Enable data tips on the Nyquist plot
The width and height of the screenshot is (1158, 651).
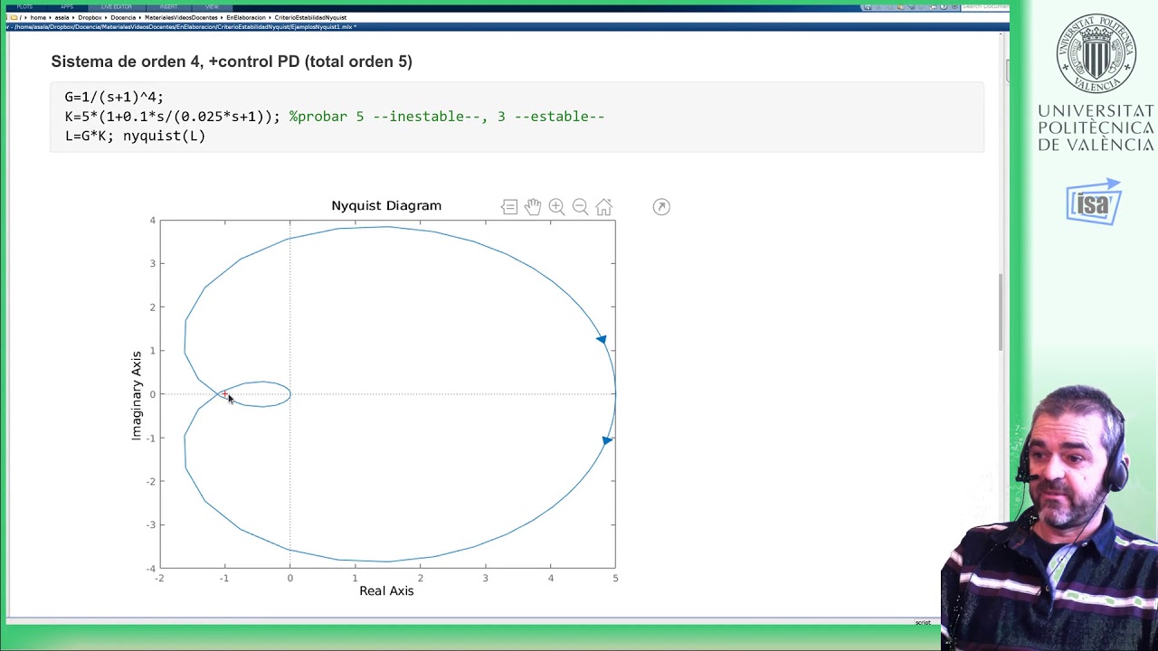pos(509,207)
